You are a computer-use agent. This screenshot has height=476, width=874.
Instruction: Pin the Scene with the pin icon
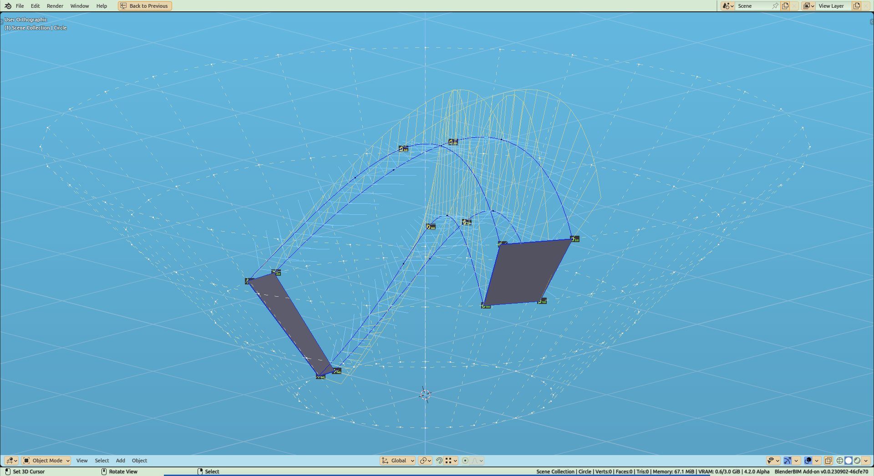775,6
